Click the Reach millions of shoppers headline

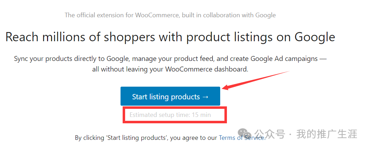click(x=170, y=37)
